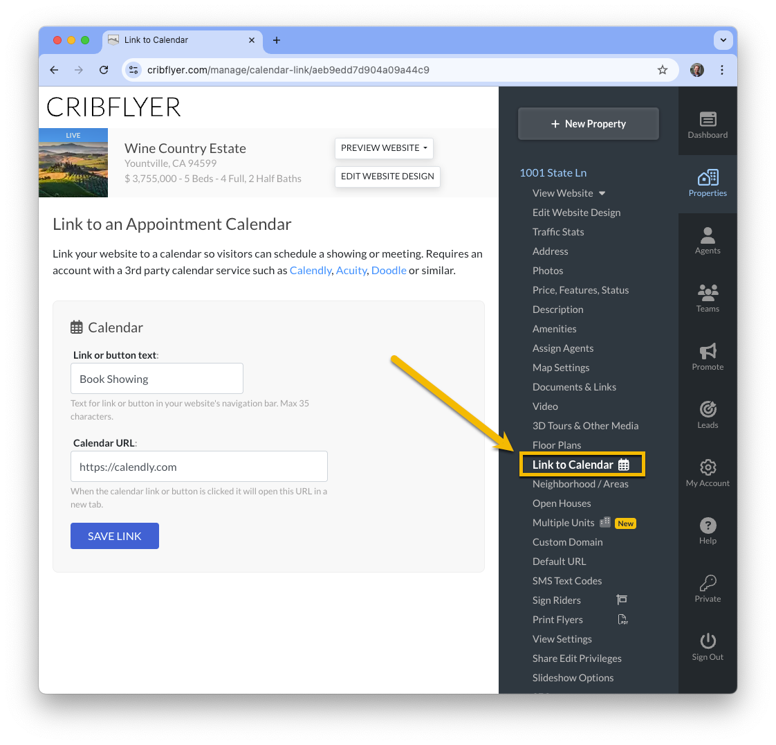Click the Save Link button
This screenshot has height=745, width=776.
(114, 536)
